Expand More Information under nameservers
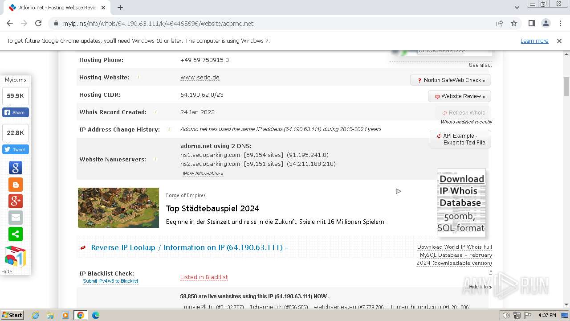 point(203,174)
